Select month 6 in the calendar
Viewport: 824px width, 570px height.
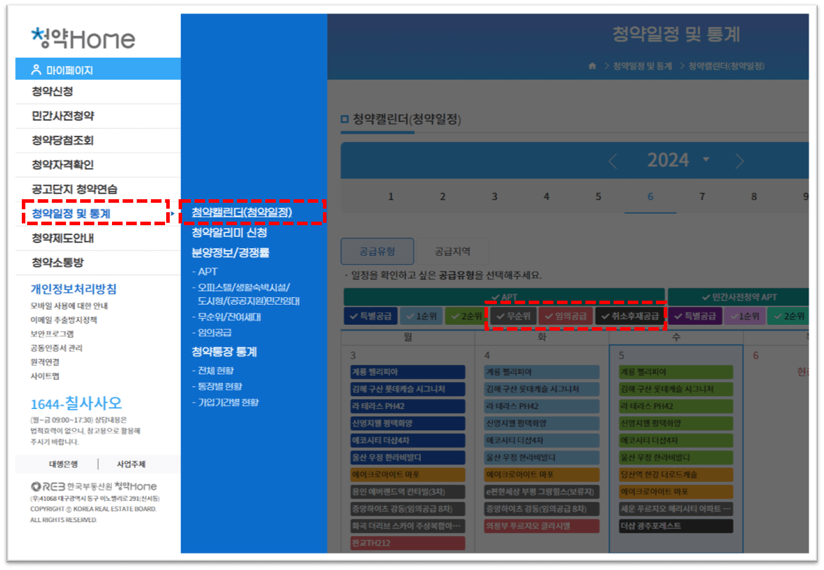click(x=650, y=196)
